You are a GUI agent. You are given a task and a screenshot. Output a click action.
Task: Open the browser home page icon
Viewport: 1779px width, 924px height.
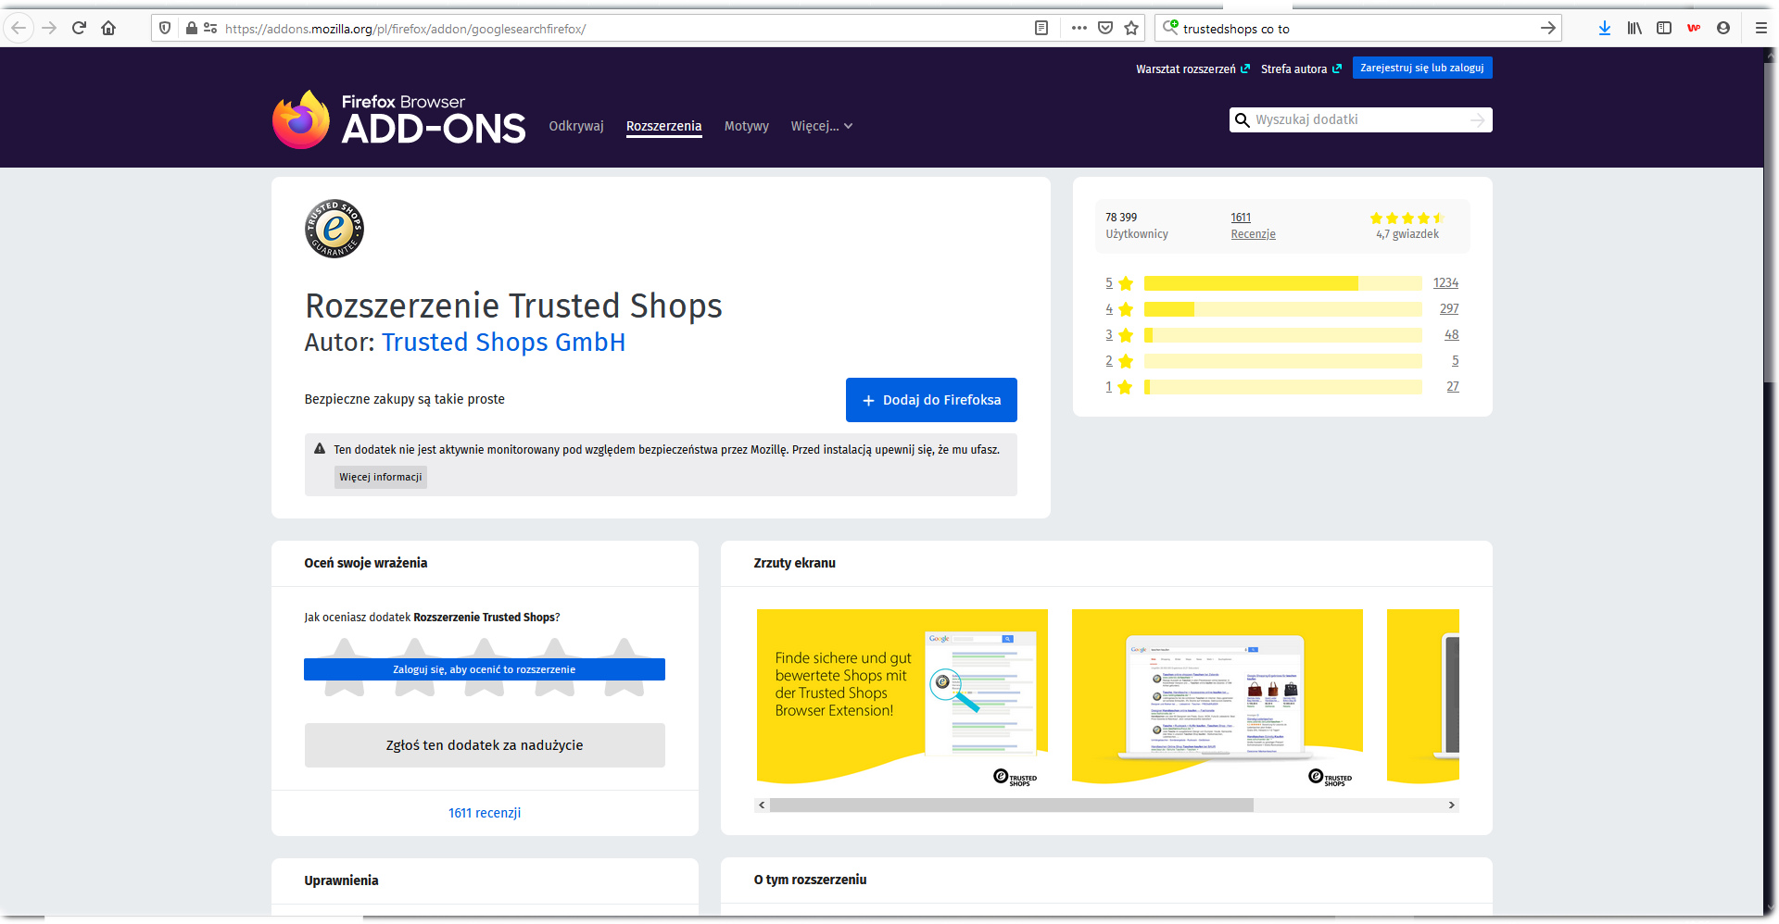pos(108,28)
